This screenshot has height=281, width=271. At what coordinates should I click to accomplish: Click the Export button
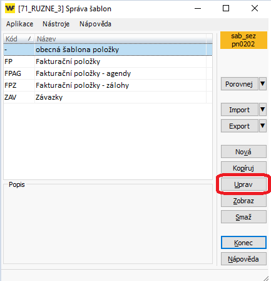point(239,126)
